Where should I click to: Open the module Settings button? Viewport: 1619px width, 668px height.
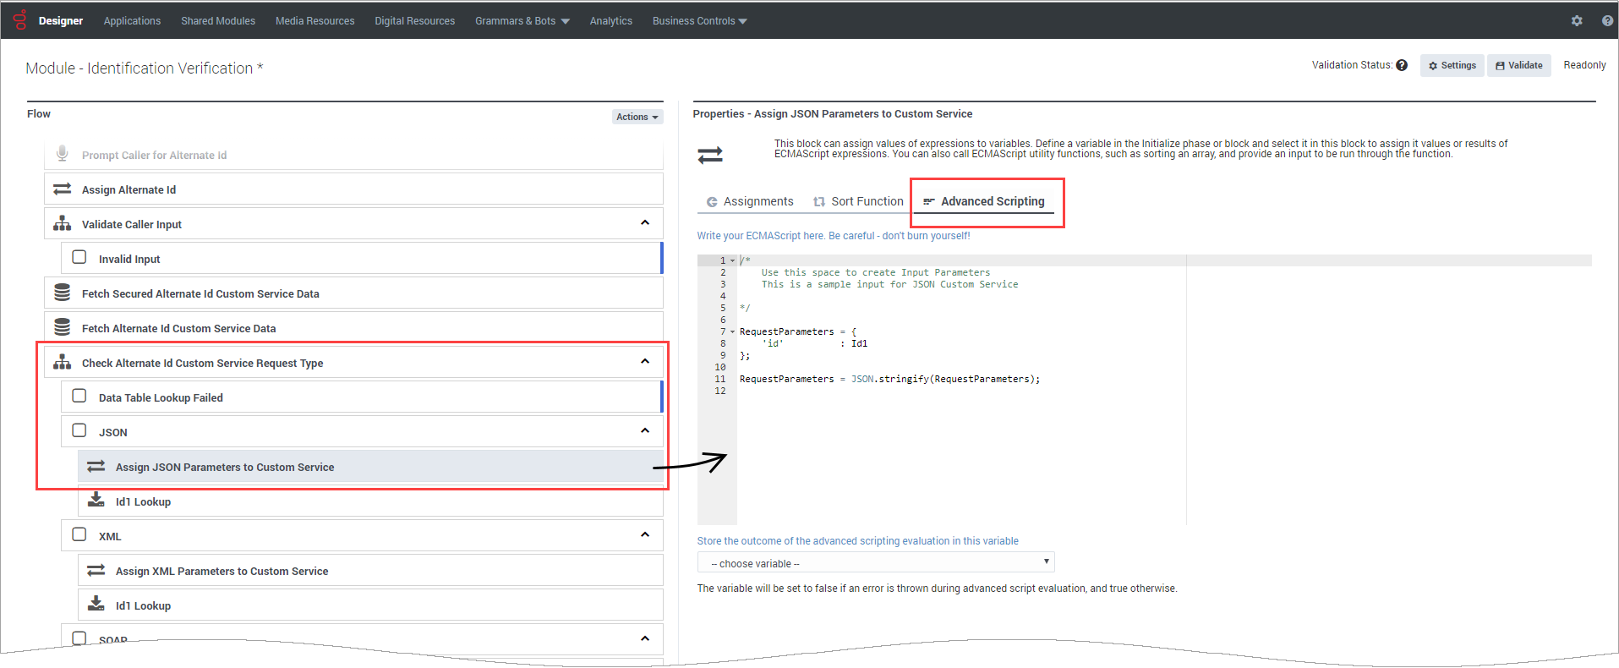1452,65
